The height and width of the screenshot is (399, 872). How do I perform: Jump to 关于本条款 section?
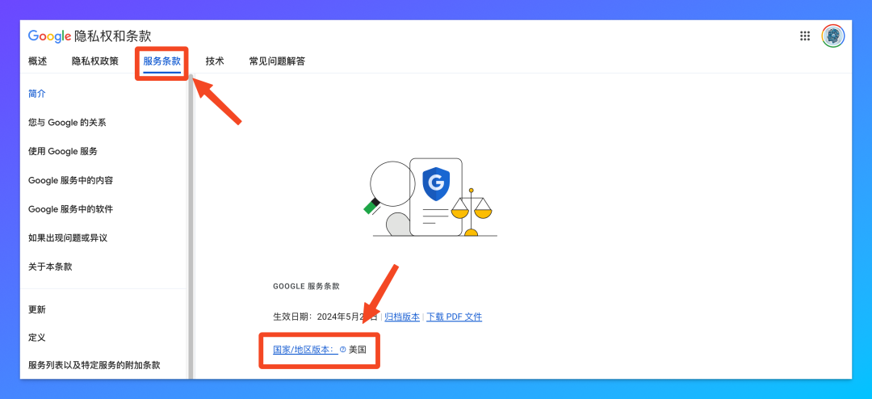[x=50, y=267]
